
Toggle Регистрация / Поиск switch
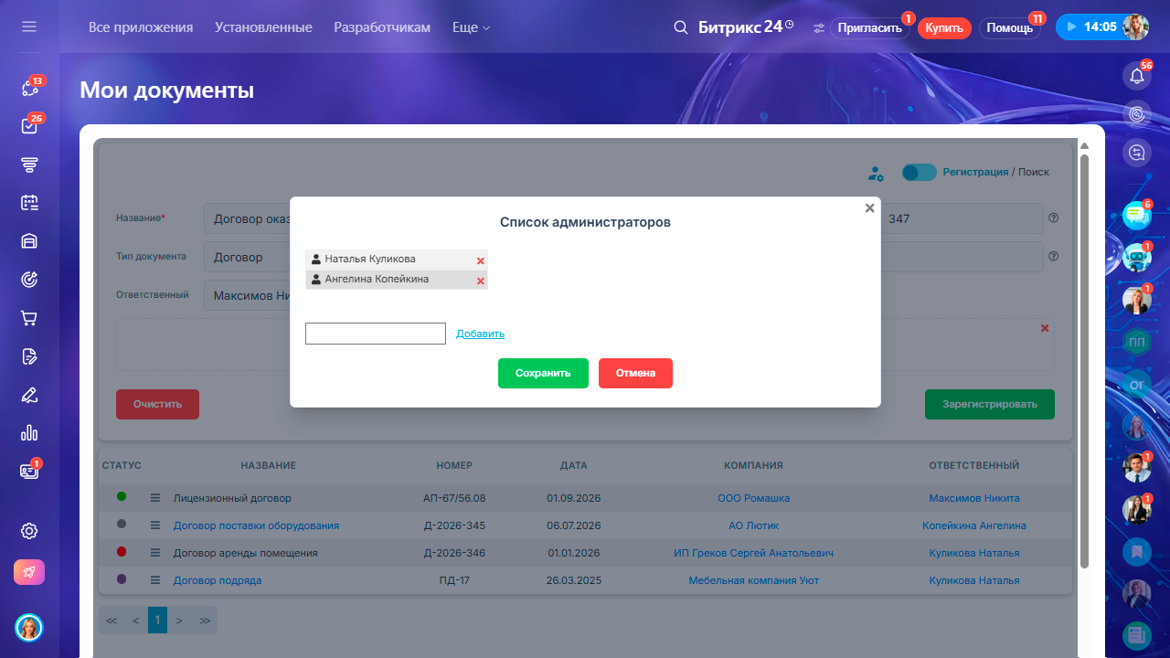click(919, 172)
